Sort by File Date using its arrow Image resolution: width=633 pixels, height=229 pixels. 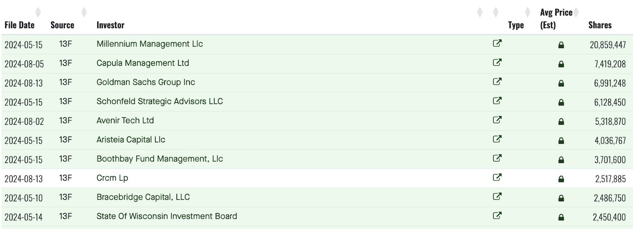38,13
